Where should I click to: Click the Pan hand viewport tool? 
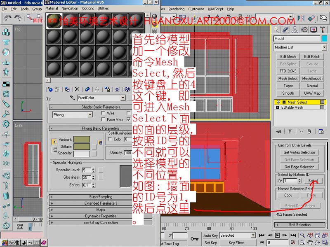pos(310,242)
